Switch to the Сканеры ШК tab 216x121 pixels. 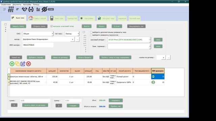point(72,18)
